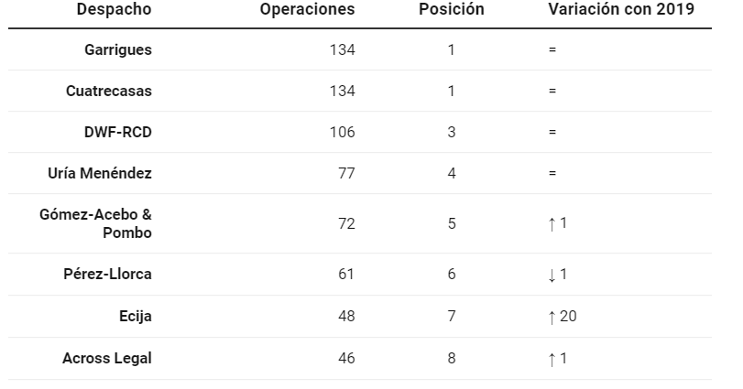The image size is (743, 389).
Task: Click the up arrow in Across Legal row
Action: point(552,359)
